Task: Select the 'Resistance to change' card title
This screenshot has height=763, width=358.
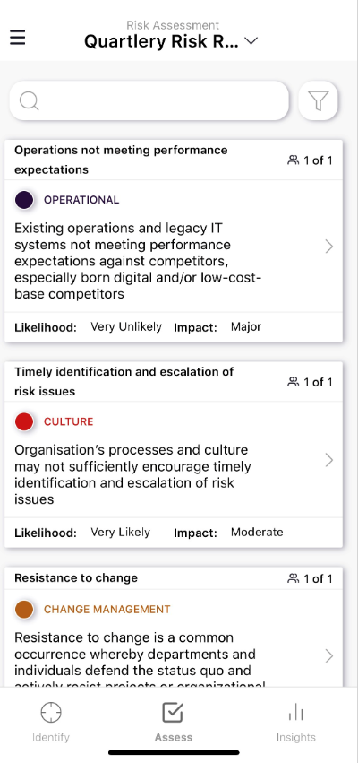Action: [76, 578]
